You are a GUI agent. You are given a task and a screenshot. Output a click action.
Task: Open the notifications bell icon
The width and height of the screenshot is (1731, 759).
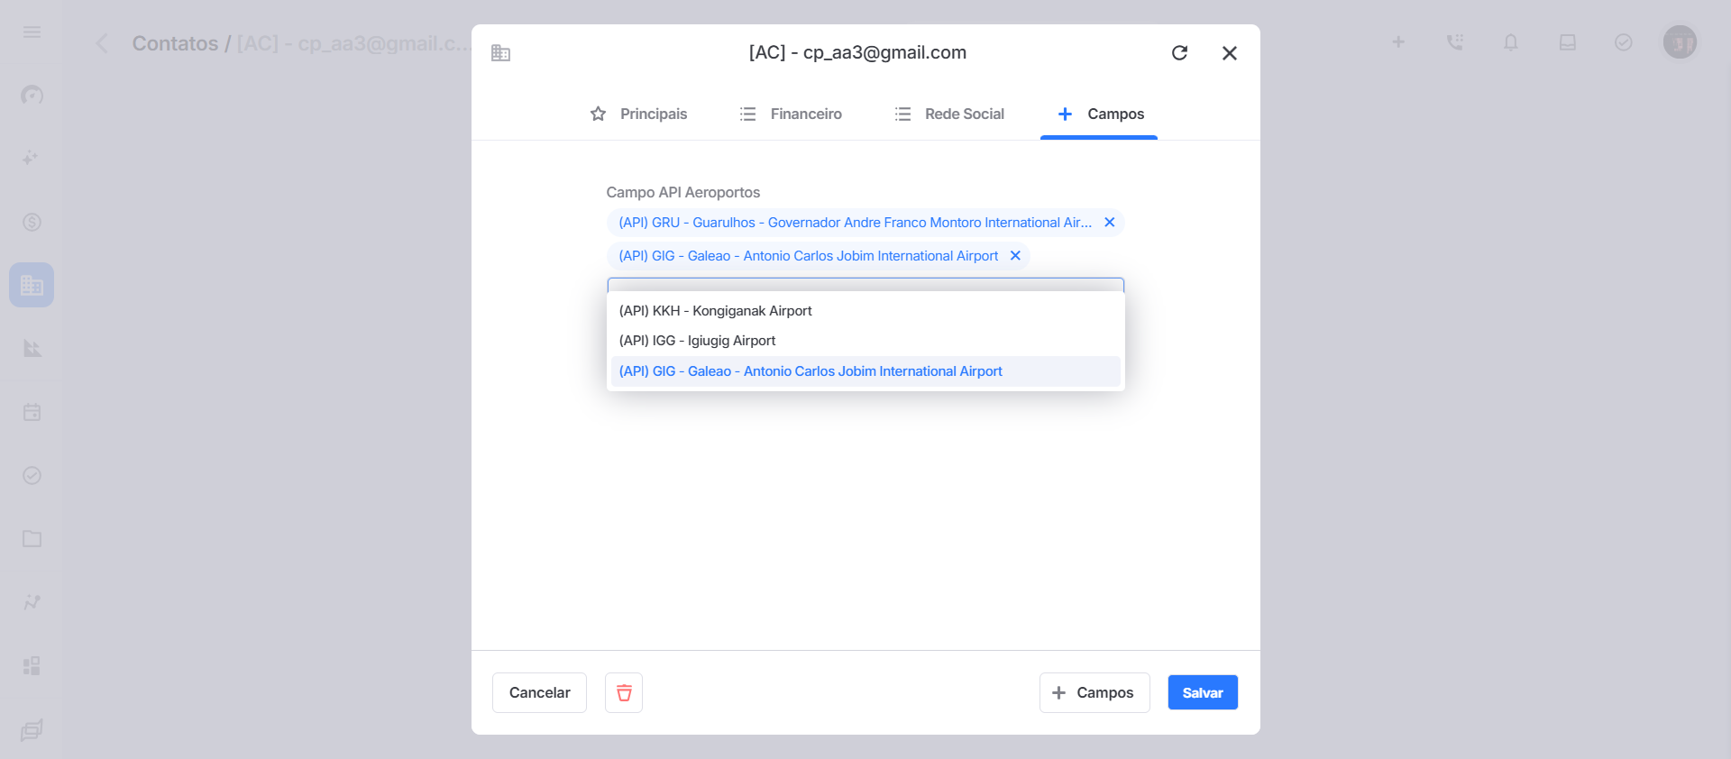click(1511, 42)
